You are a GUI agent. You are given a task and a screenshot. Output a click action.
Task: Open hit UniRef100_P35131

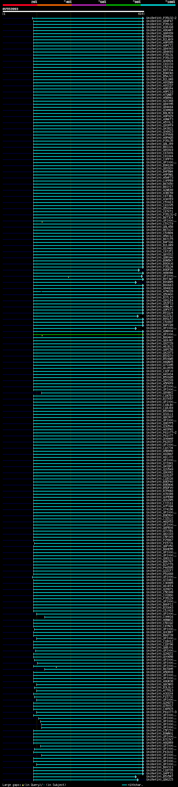click(160, 55)
